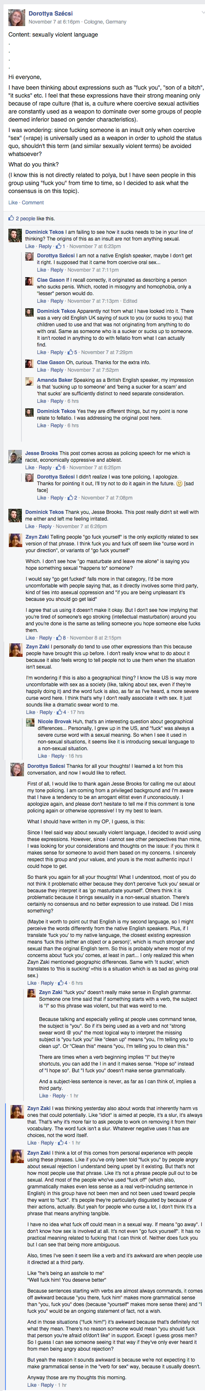Like the main post by Dorottya Szécsi
The image size is (205, 1391).
pyautogui.click(x=13, y=203)
